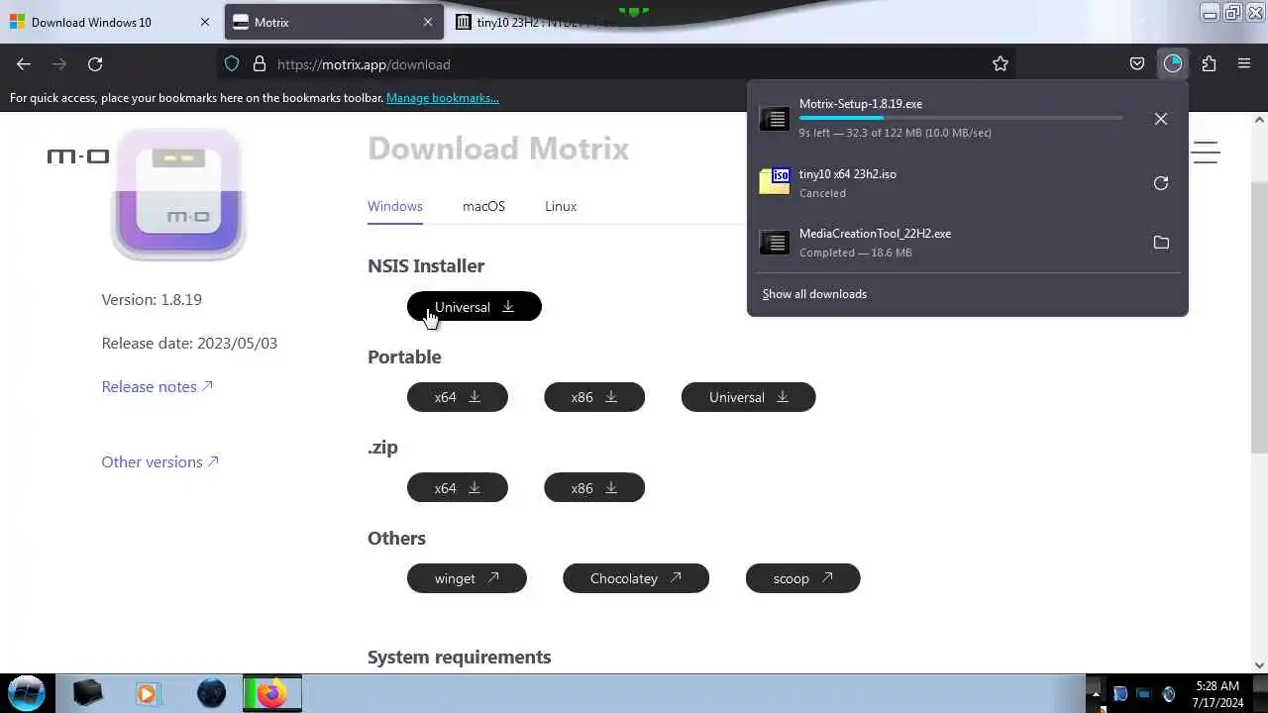Click the System requirements heading
The height and width of the screenshot is (713, 1268).
click(459, 657)
